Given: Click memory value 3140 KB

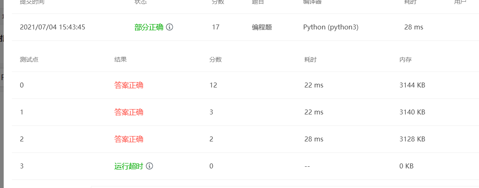Looking at the screenshot, I should pos(412,112).
